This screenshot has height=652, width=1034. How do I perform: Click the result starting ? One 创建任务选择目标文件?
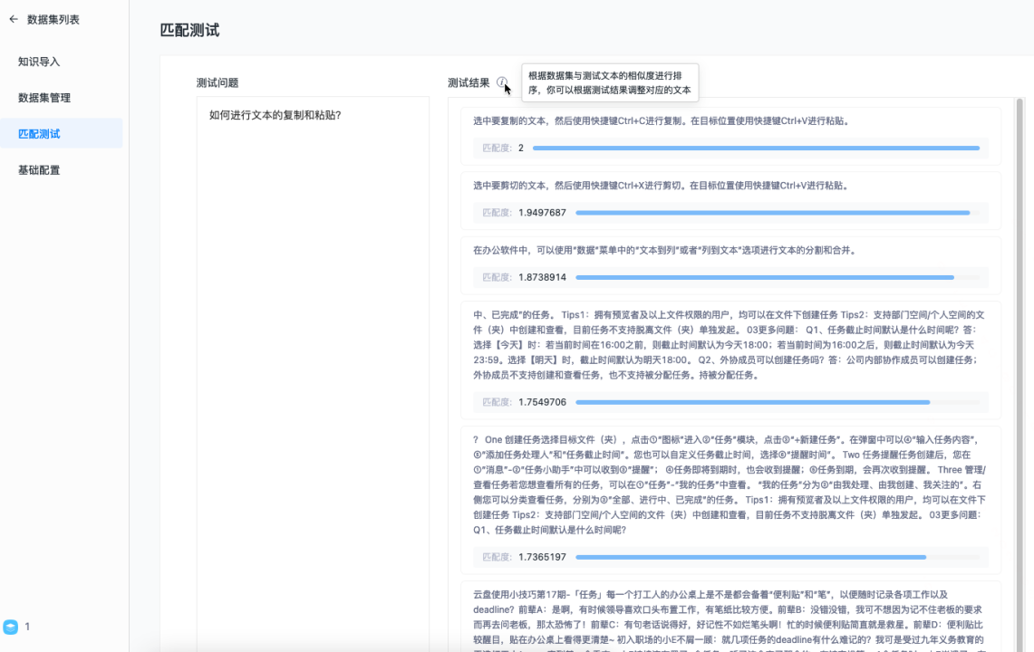[x=730, y=484]
